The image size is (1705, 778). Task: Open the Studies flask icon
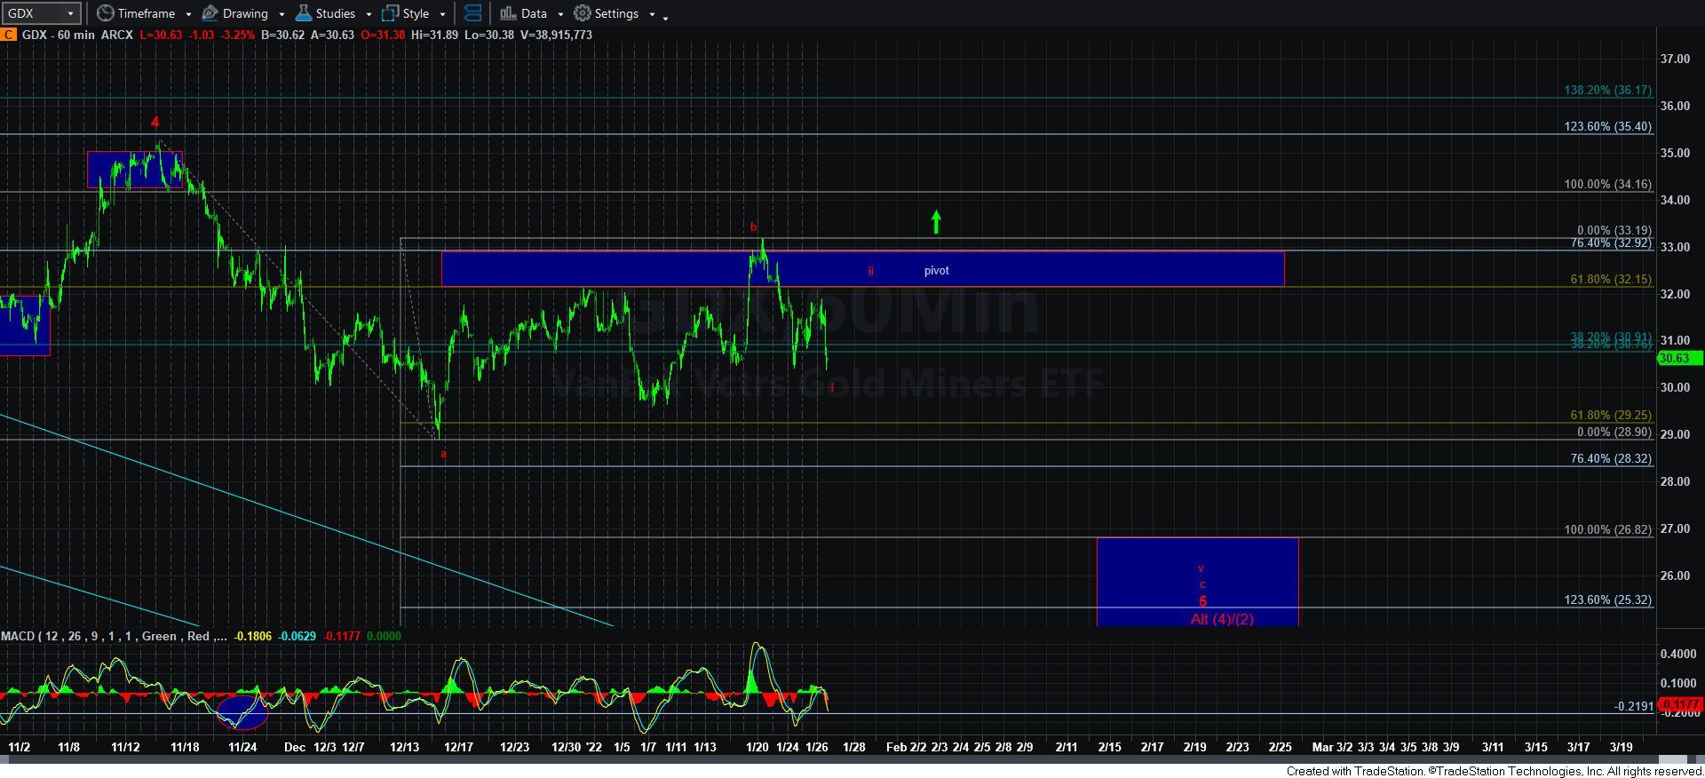tap(303, 13)
